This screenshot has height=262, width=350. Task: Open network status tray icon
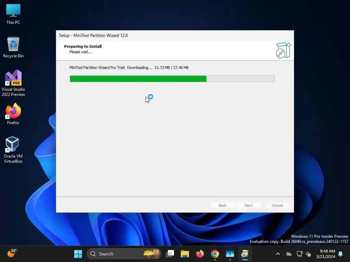point(299,254)
